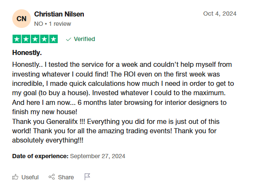
Task: Click the first green star
Action: [x=17, y=39]
